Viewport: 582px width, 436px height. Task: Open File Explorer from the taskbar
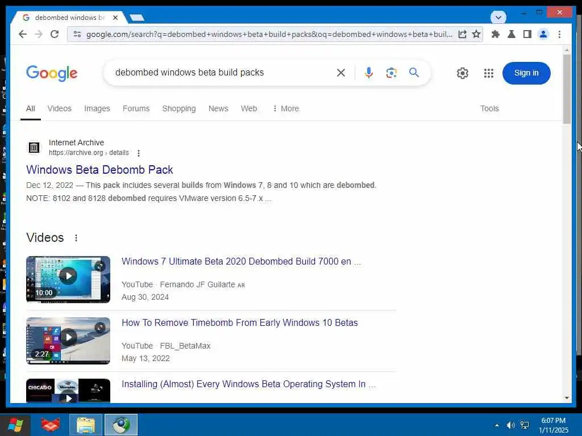pyautogui.click(x=86, y=425)
